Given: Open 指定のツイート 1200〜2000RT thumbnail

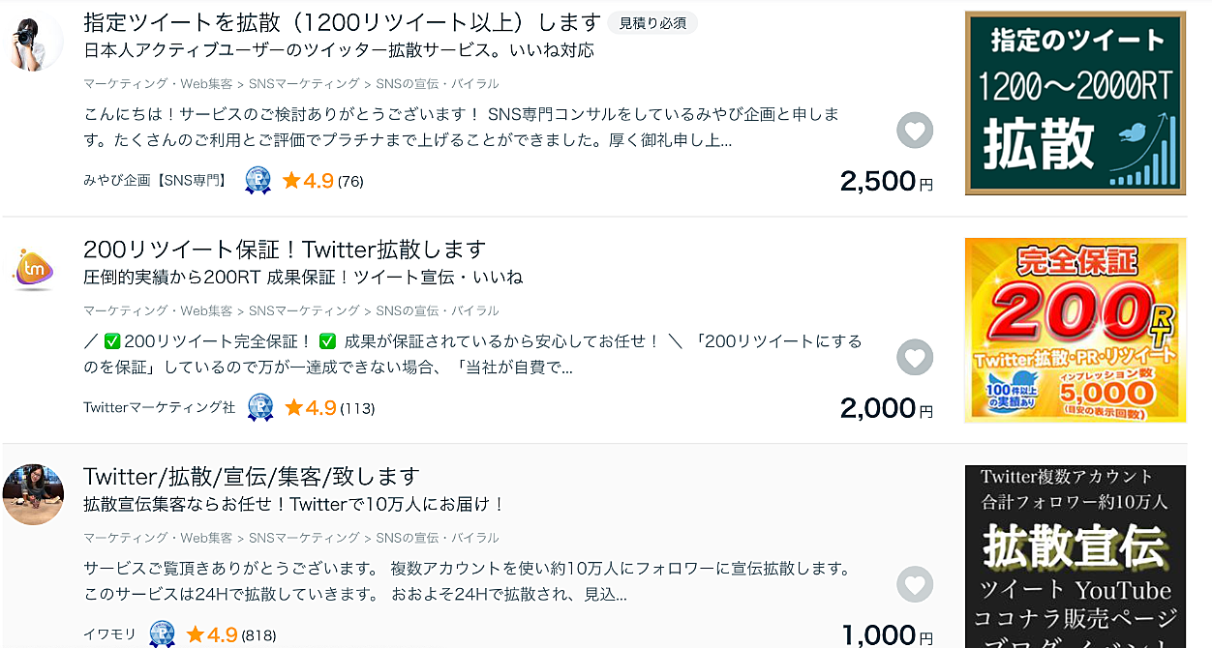Looking at the screenshot, I should 1076,103.
